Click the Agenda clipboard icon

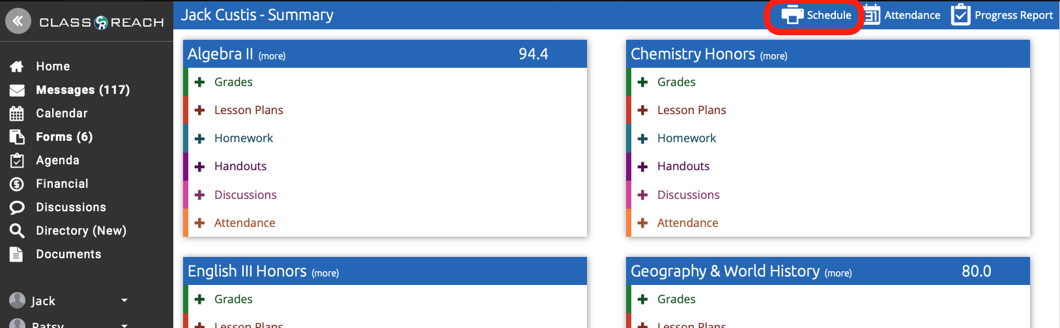[17, 160]
